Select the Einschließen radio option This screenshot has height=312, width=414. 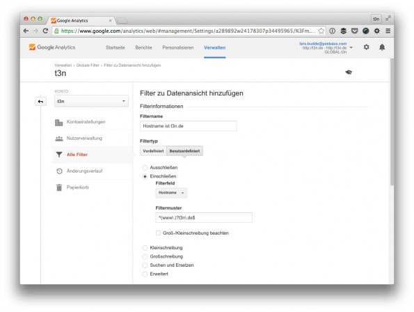click(145, 176)
